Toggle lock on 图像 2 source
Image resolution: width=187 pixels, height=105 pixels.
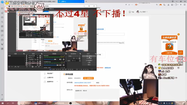tap(40, 65)
